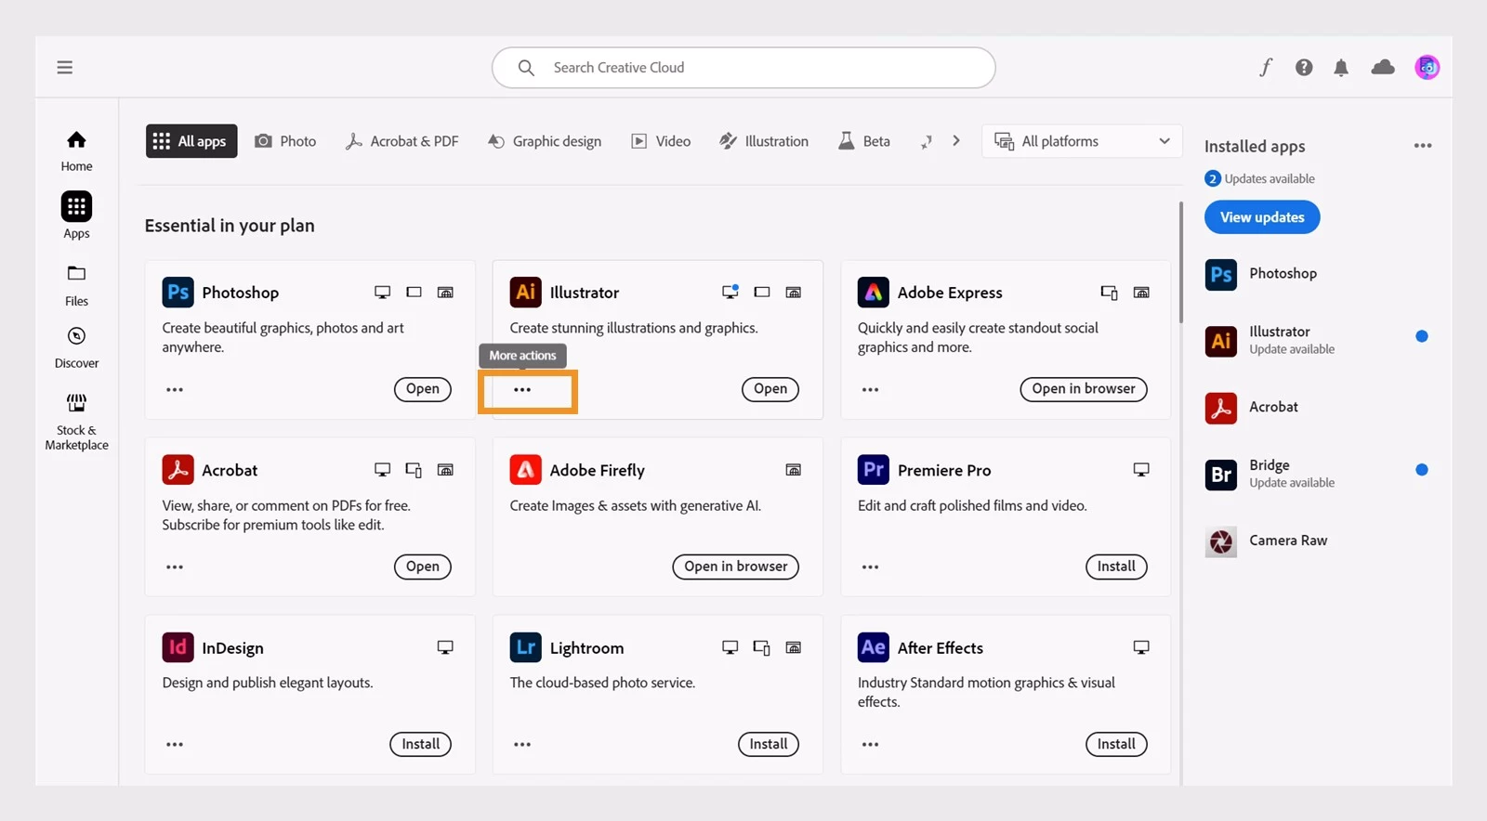Show more categories with right chevron
The width and height of the screenshot is (1487, 821).
pyautogui.click(x=955, y=141)
